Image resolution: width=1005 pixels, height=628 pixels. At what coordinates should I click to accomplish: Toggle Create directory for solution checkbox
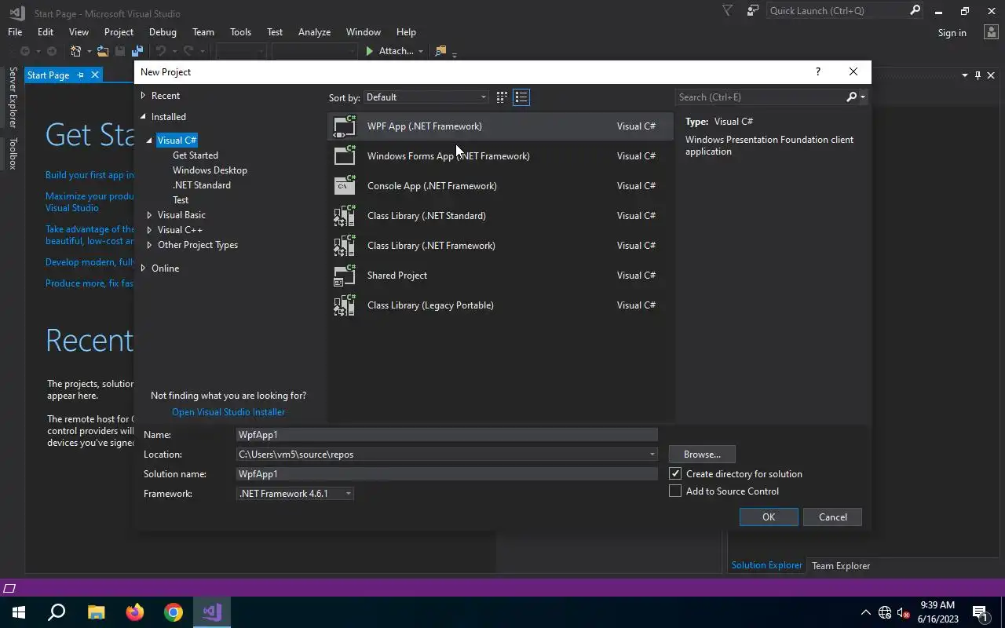(x=675, y=474)
